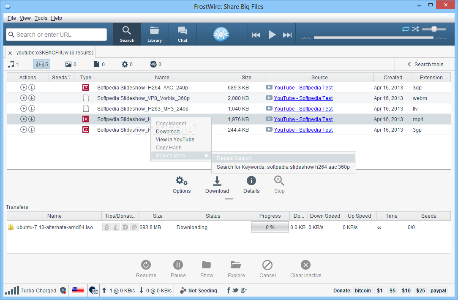Image resolution: width=458 pixels, height=300 pixels.
Task: Show Details for the selected result
Action: [251, 185]
